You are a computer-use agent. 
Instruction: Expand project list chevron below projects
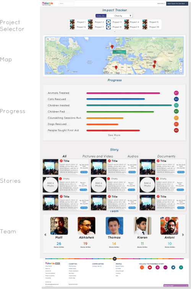click(114, 31)
